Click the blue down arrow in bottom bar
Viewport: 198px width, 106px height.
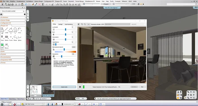pyautogui.click(x=52, y=104)
